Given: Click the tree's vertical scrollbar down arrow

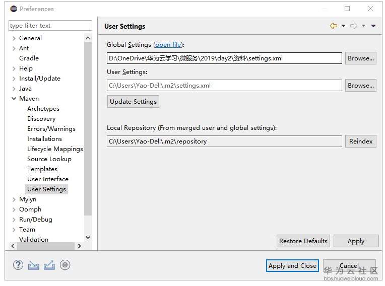Looking at the screenshot, I should [88, 237].
